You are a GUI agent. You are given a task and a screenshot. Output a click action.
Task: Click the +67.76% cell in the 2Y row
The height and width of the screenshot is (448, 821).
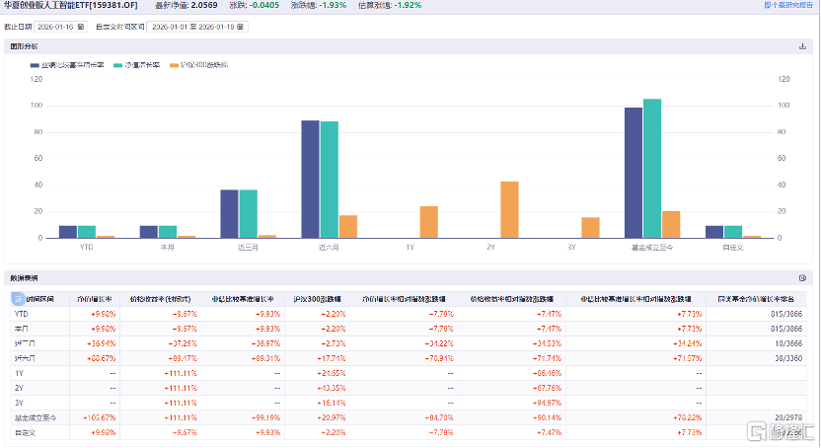coord(547,388)
